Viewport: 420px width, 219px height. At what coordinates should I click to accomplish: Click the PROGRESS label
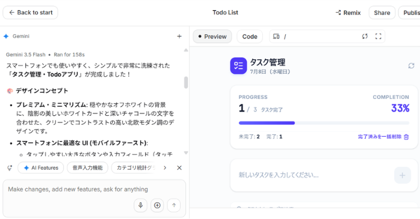coord(253,97)
